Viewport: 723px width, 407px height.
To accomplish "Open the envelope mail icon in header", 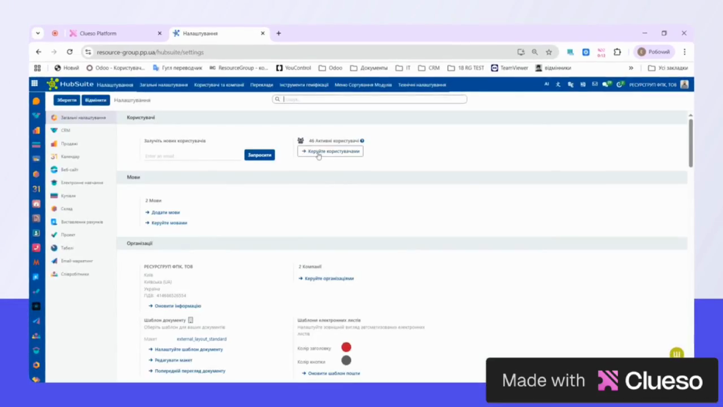I will click(x=594, y=84).
